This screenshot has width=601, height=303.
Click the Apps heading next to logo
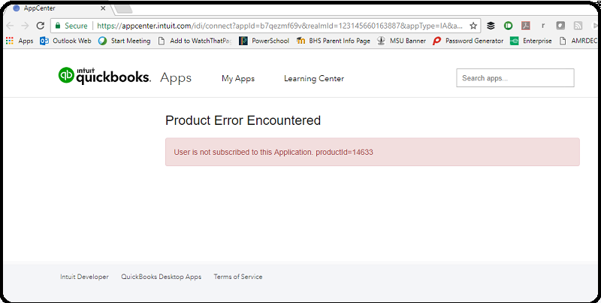tap(176, 78)
